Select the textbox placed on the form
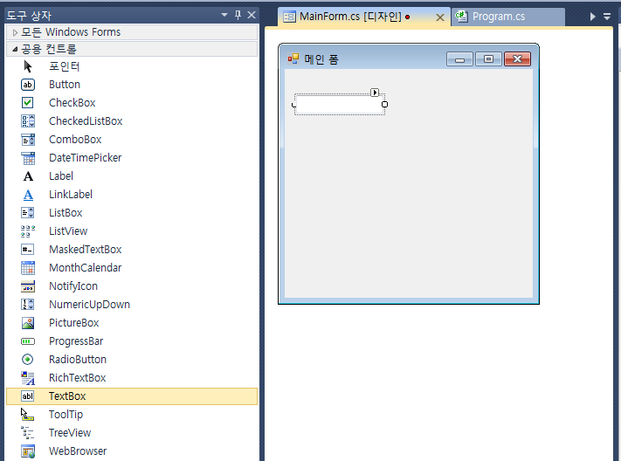621x461 pixels. (340, 105)
